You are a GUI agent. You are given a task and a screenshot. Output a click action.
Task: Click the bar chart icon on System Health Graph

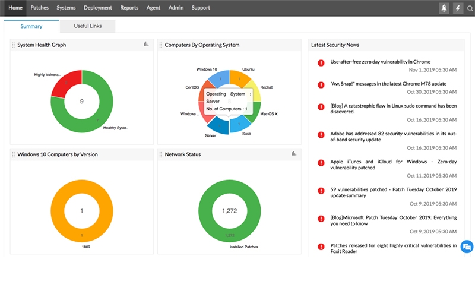click(146, 45)
